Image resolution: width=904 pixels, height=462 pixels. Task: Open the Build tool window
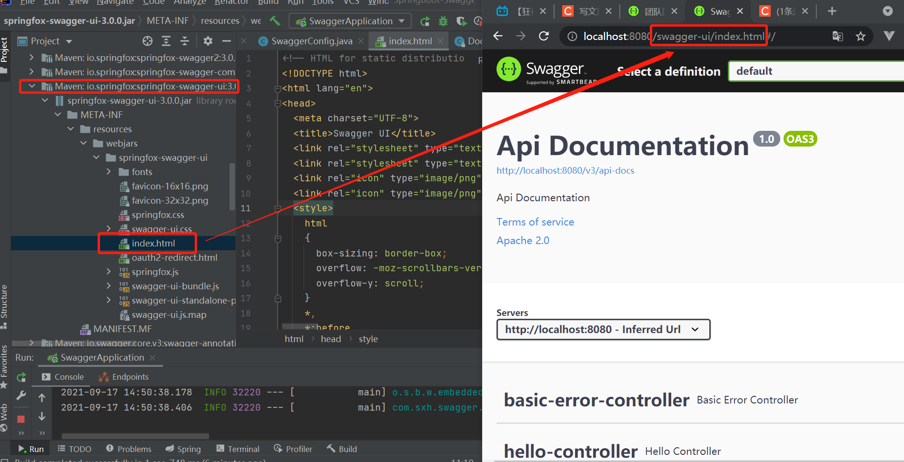click(342, 449)
